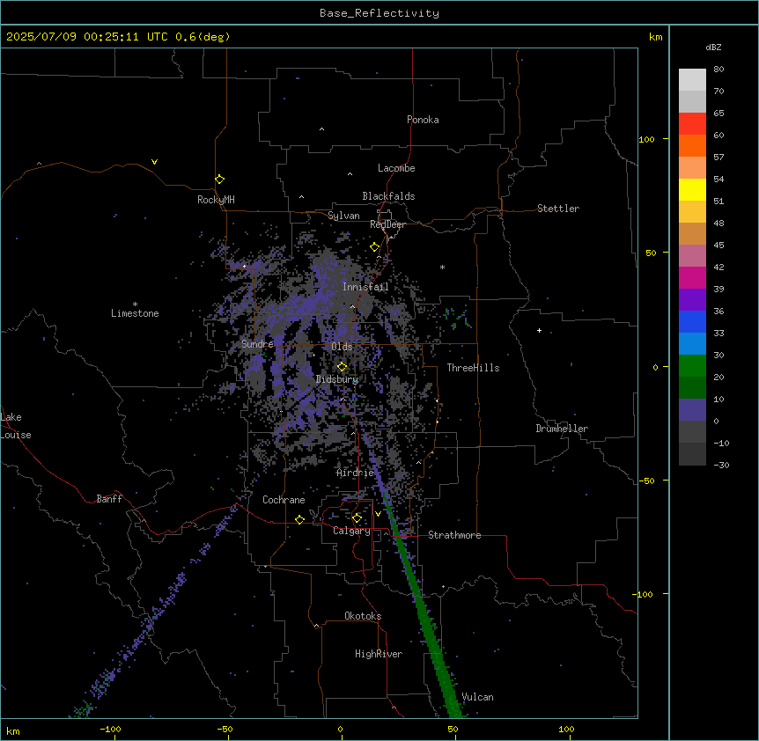This screenshot has width=759, height=741.
Task: Click the yellow diamond marker below Cochrane
Action: [299, 519]
